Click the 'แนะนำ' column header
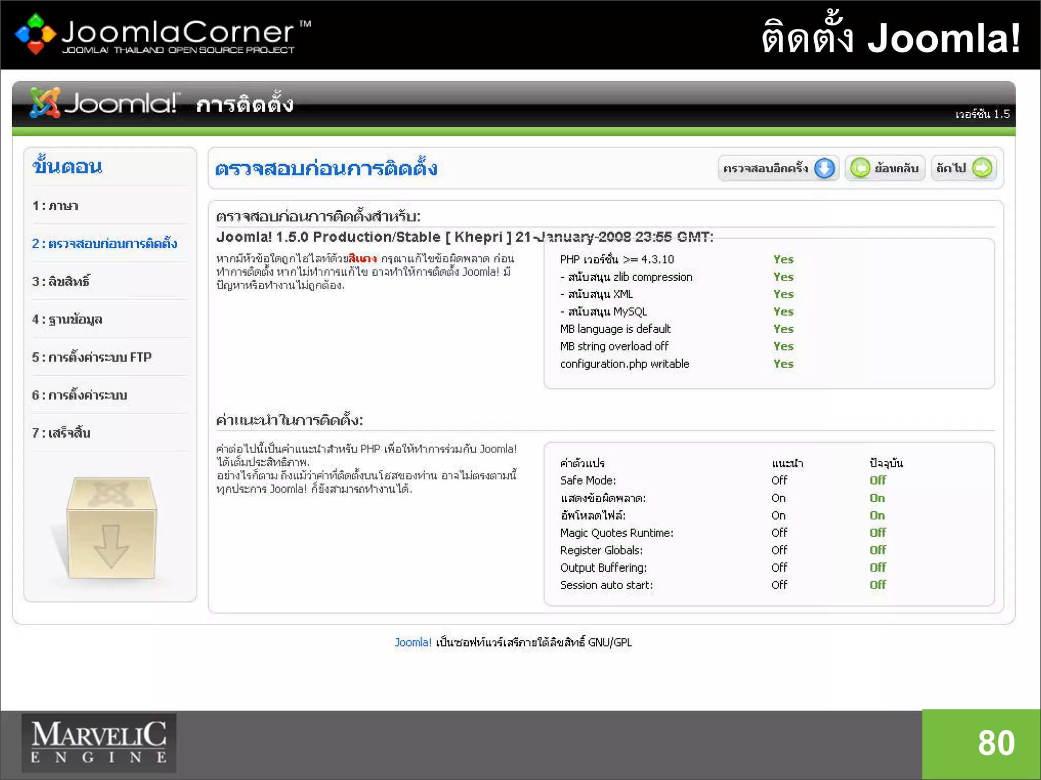Viewport: 1041px width, 780px height. tap(787, 463)
